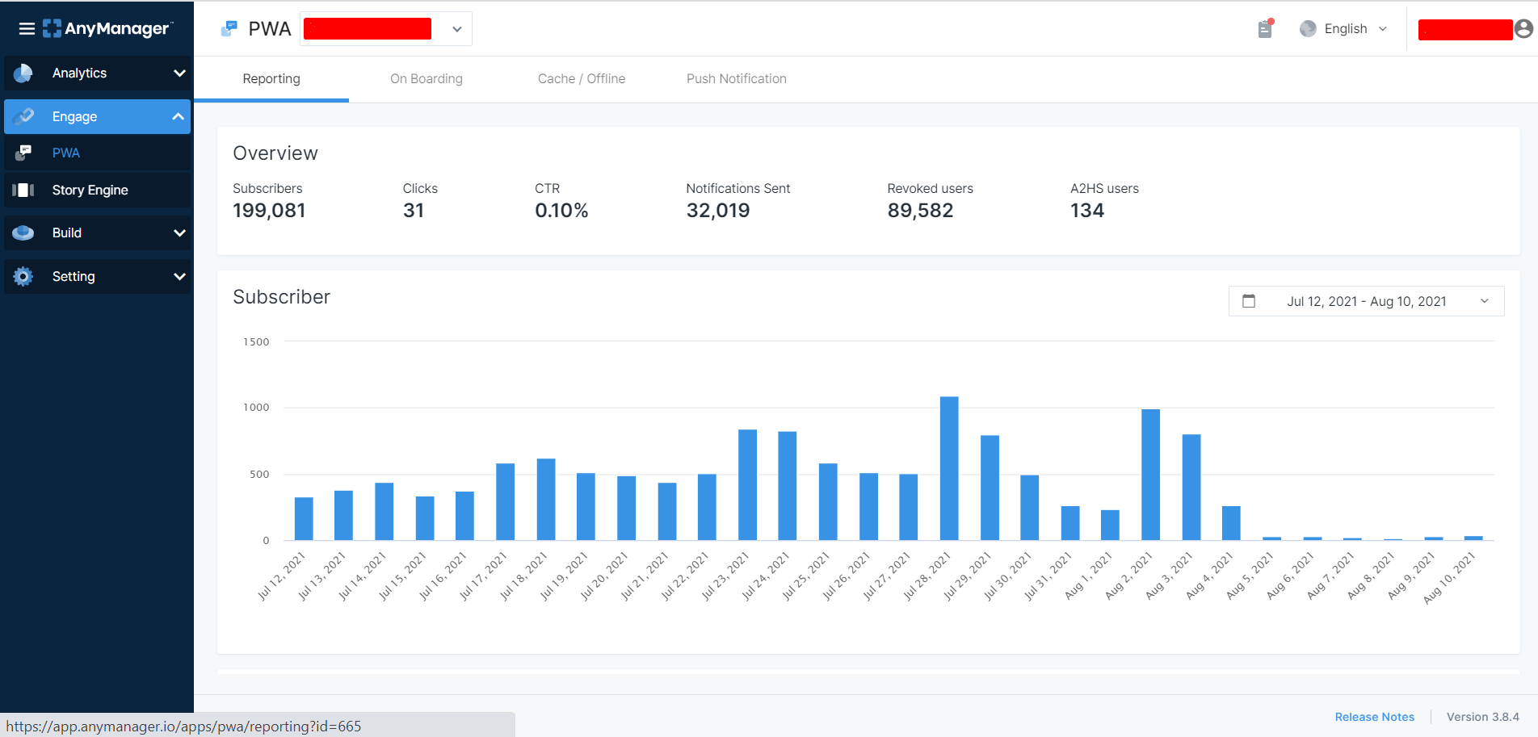
Task: Expand the Analytics sidebar section
Action: (179, 73)
